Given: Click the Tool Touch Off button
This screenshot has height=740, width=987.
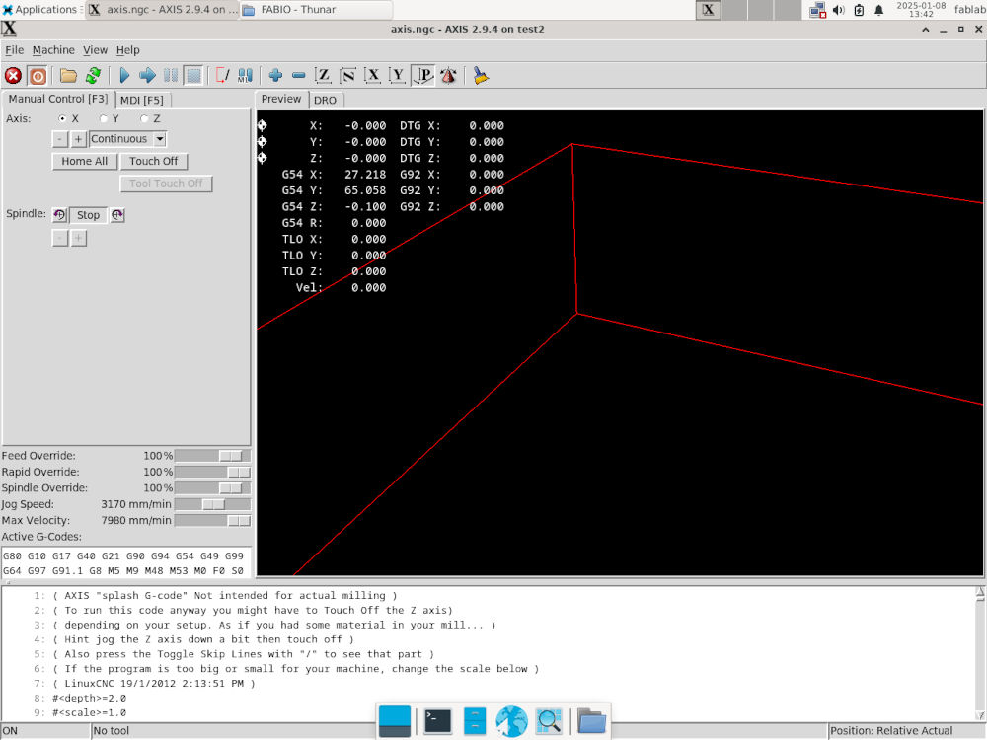Looking at the screenshot, I should click(166, 184).
